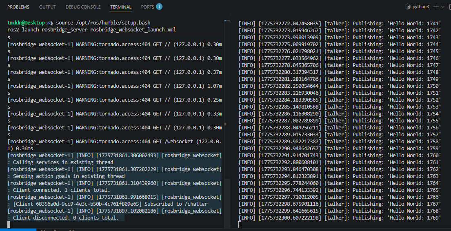
Task: Click 'Calling services in existing thread' text
Action: click(x=63, y=162)
